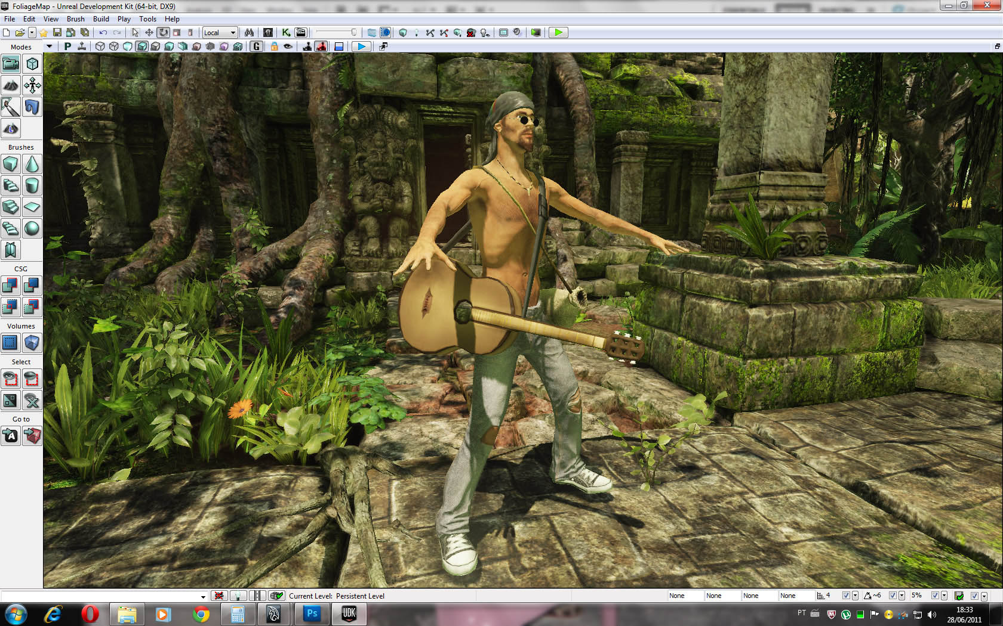The image size is (1003, 626).
Task: Select Terrain editing mode icon
Action: pos(11,86)
